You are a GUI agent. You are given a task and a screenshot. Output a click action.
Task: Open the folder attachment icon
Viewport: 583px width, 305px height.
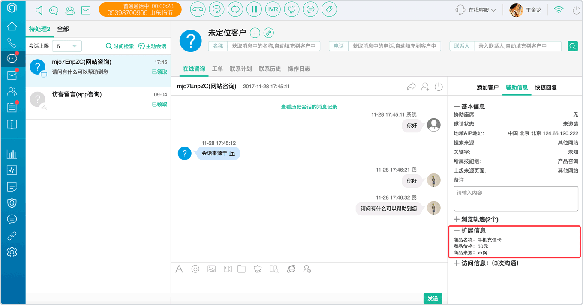pos(241,269)
